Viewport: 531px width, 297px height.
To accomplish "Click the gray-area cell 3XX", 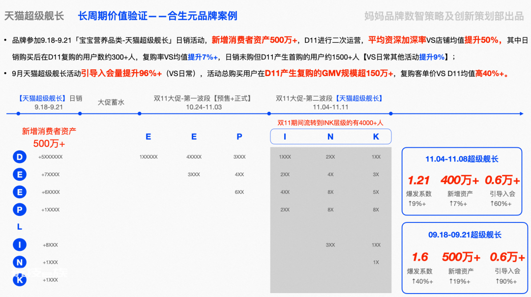I will (x=330, y=245).
